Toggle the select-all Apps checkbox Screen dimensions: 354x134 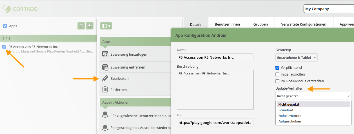5,26
